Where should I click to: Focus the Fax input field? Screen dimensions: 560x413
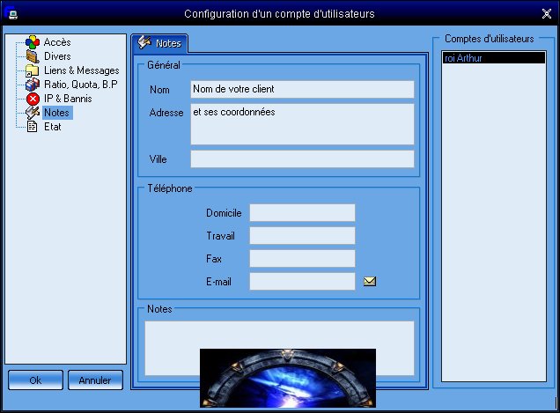coord(302,259)
